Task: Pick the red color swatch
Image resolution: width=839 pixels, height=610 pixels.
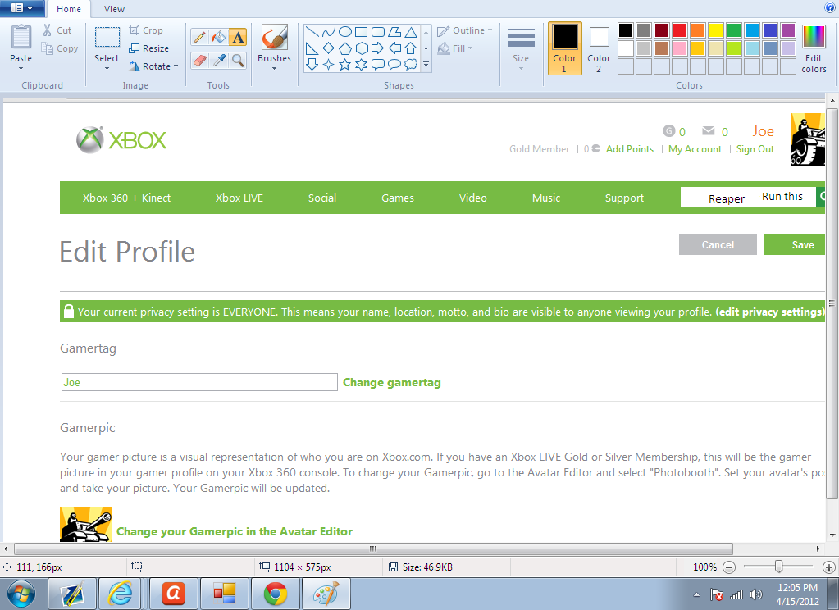Action: 680,30
